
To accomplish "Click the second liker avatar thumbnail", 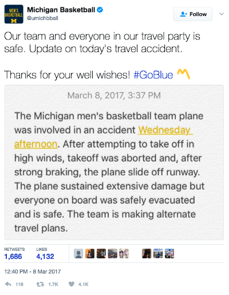I will [90, 254].
